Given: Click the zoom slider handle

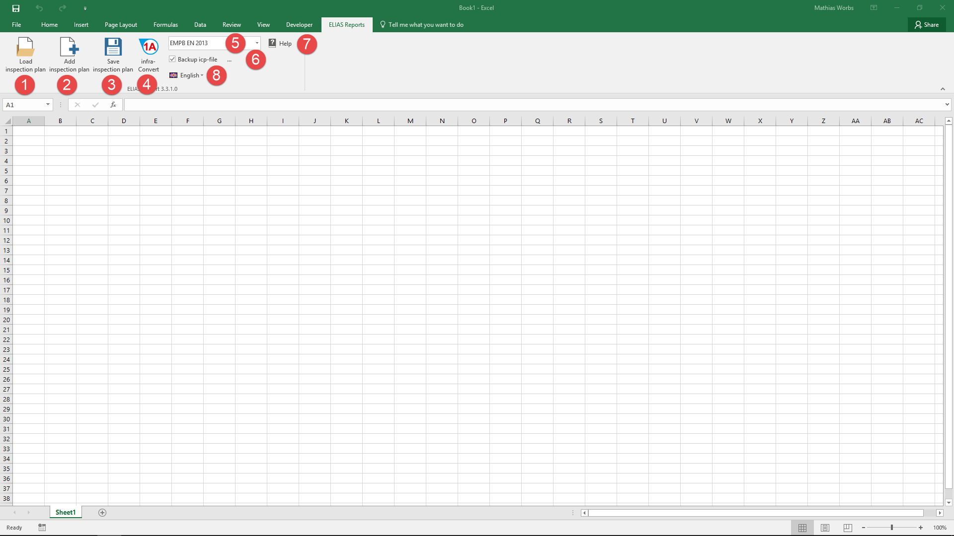Looking at the screenshot, I should (x=892, y=528).
